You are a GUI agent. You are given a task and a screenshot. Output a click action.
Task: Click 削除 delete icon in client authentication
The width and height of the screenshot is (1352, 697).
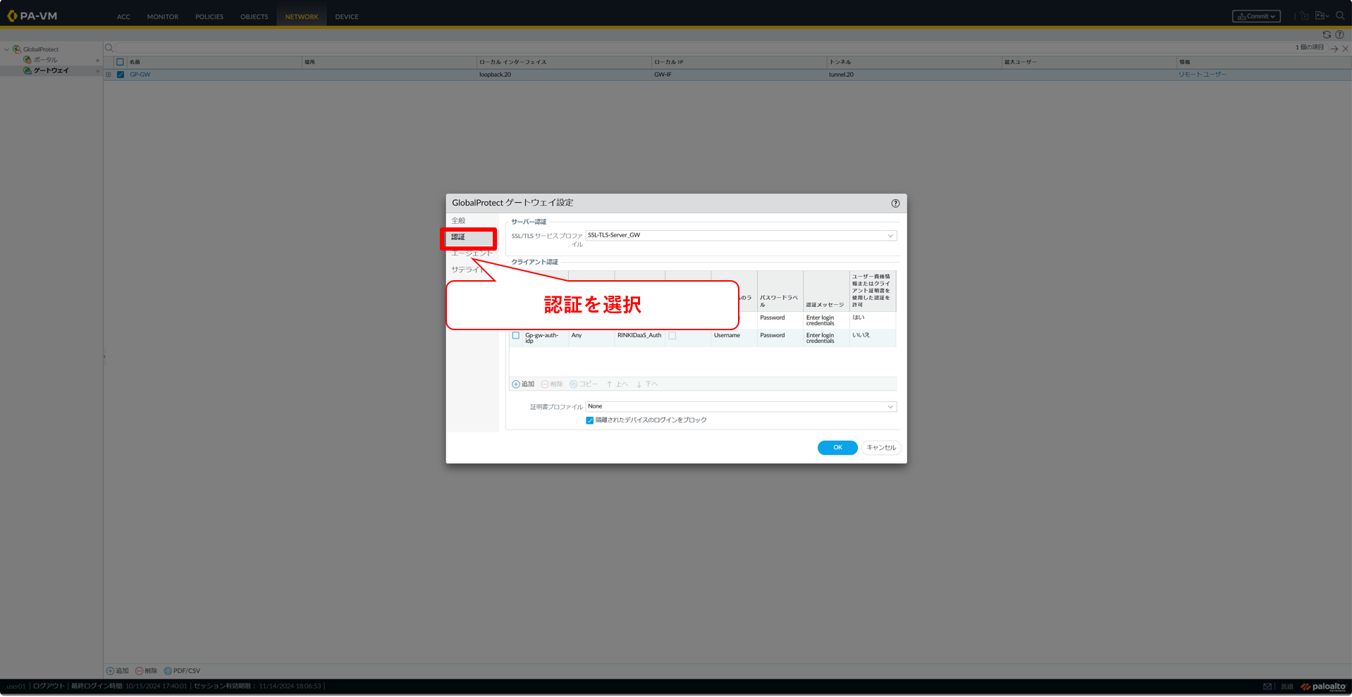(x=545, y=384)
